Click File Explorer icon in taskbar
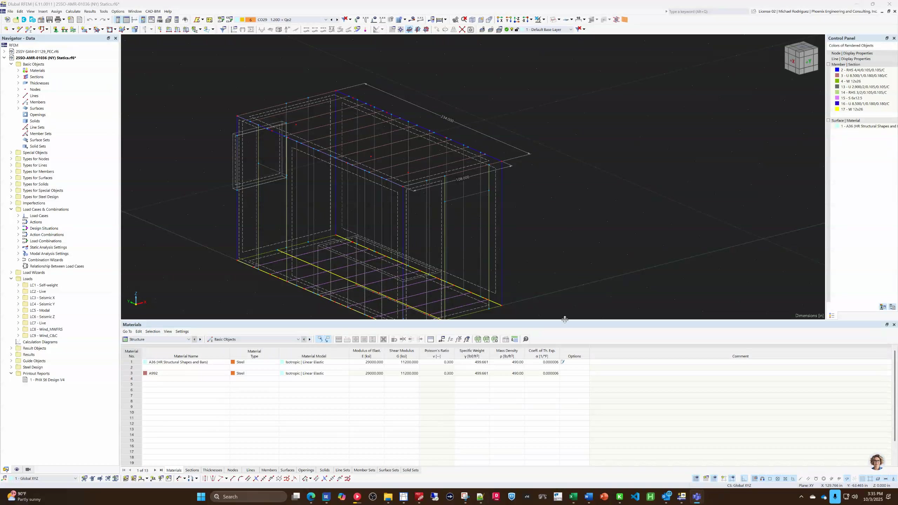898x505 pixels. (x=388, y=497)
